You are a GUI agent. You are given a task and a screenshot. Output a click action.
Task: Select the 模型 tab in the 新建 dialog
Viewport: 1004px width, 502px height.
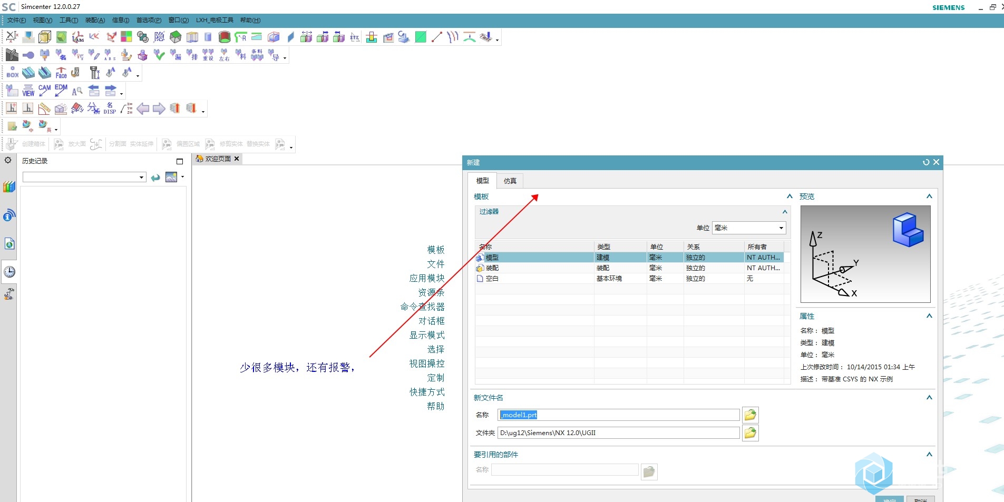483,181
